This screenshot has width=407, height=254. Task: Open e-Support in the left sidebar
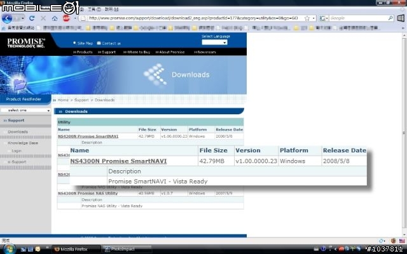pos(17,162)
